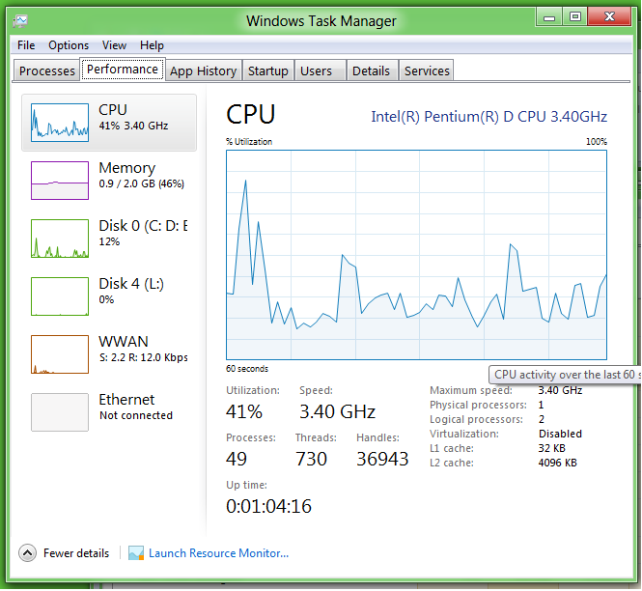
Task: Select the Performance tab
Action: 123,70
